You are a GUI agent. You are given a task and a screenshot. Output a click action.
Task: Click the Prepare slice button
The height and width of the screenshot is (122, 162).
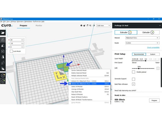pyautogui.click(x=154, y=101)
